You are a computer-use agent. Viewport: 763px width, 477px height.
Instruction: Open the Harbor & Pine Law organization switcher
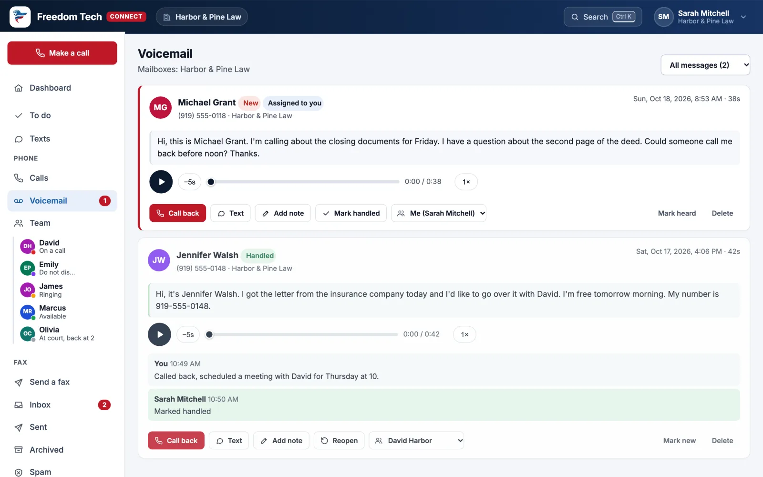coord(202,17)
